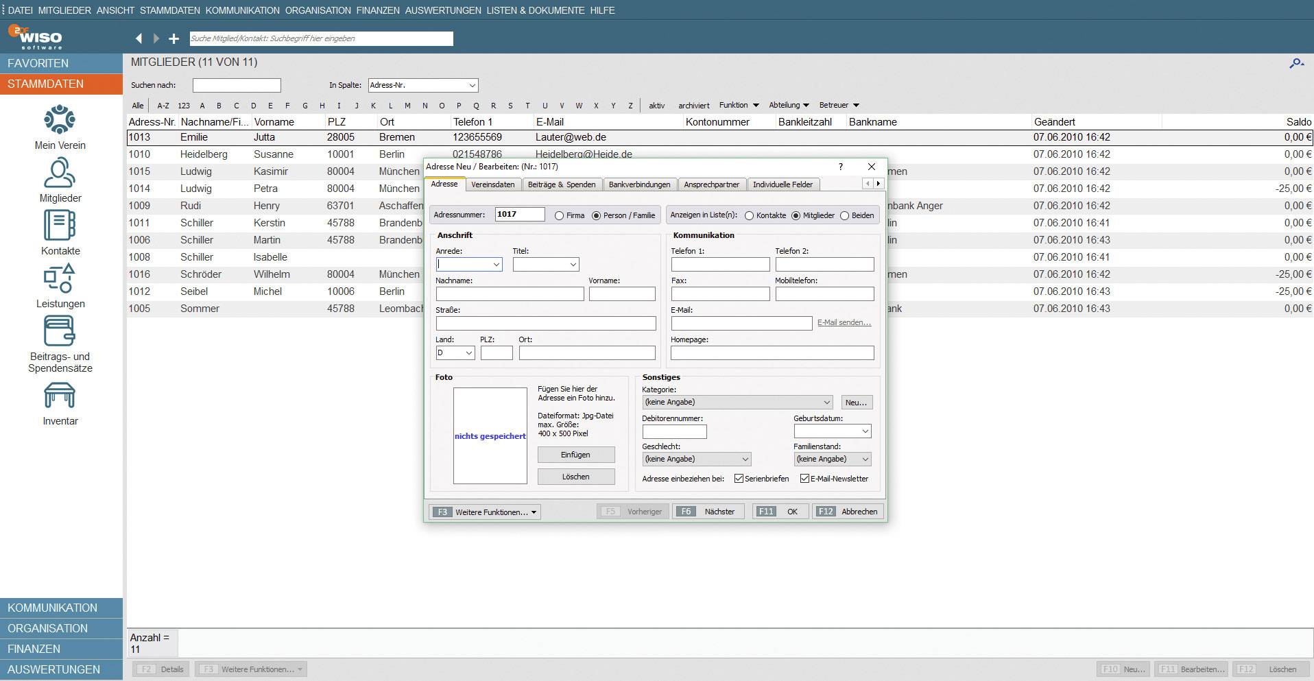Image resolution: width=1314 pixels, height=681 pixels.
Task: Disable the E-Mail-Newsletter checkbox
Action: click(804, 479)
